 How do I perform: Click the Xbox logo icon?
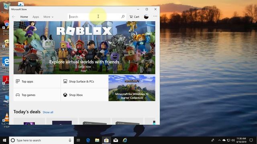point(65,95)
